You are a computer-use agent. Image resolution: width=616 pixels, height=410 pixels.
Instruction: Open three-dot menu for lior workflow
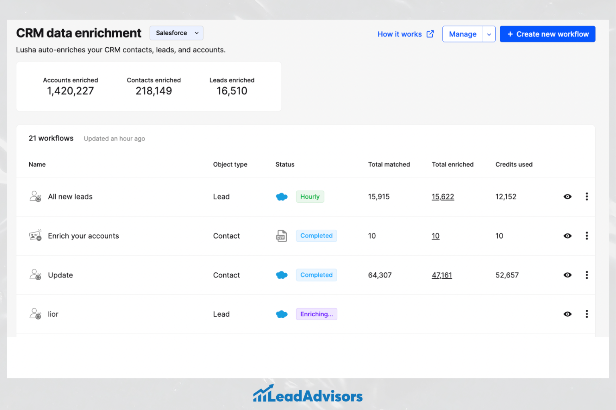(x=587, y=314)
